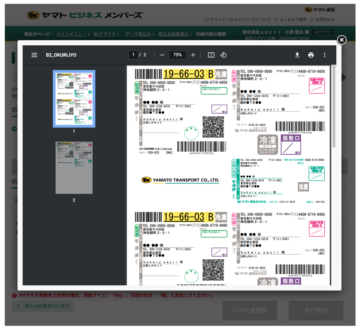The height and width of the screenshot is (330, 361).
Task: Fit PDF page to width
Action: point(211,55)
